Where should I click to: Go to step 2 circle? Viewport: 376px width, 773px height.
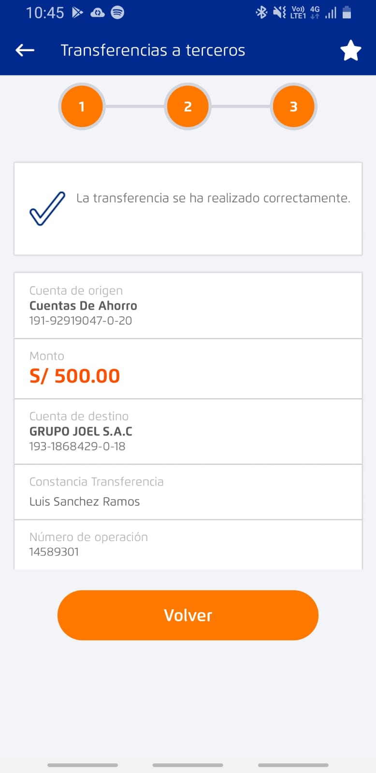188,106
